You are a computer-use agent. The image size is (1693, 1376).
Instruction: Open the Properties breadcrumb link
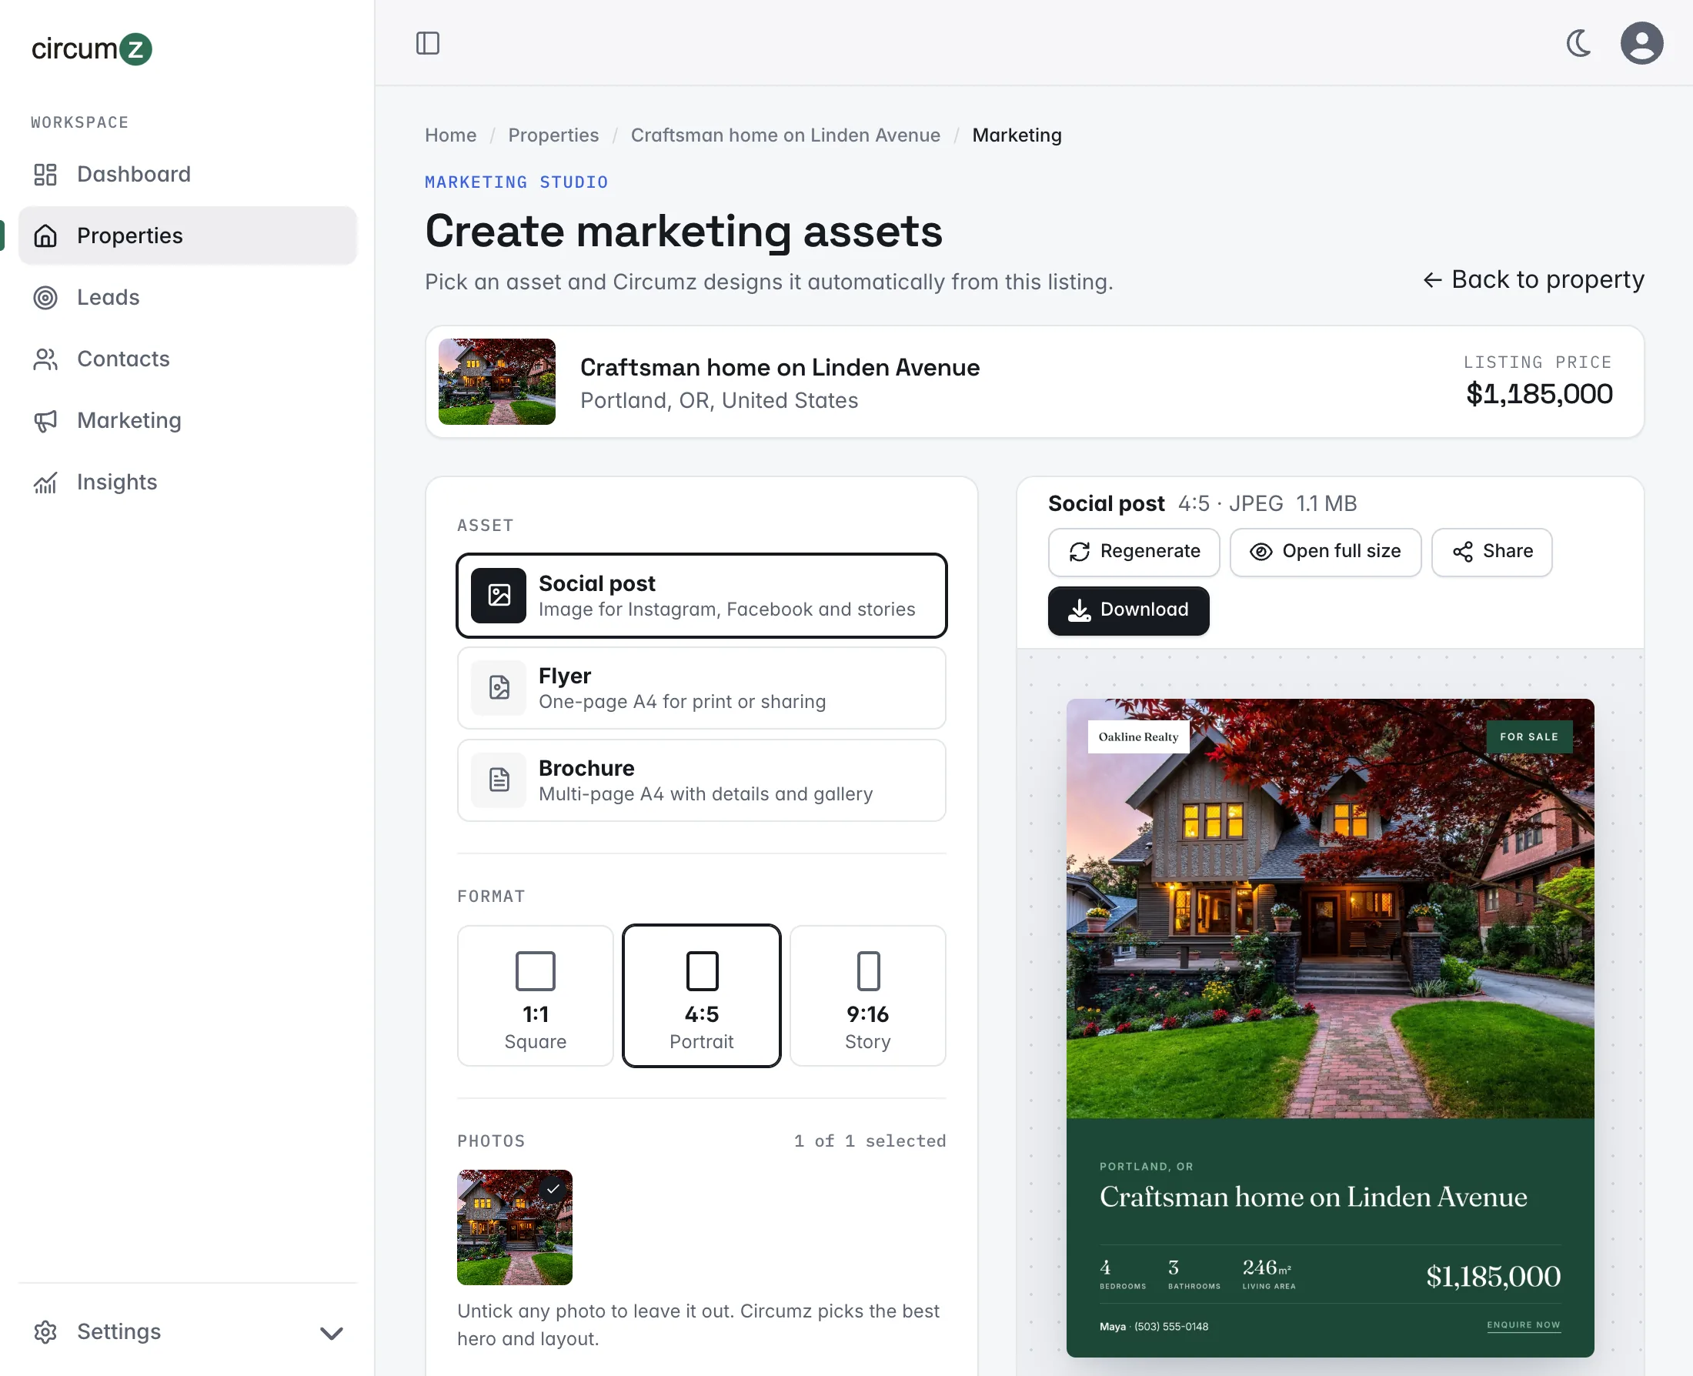coord(553,135)
